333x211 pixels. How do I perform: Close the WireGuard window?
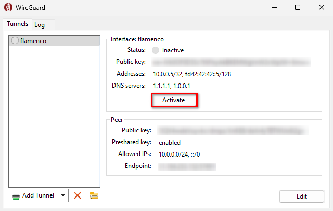pyautogui.click(x=322, y=7)
